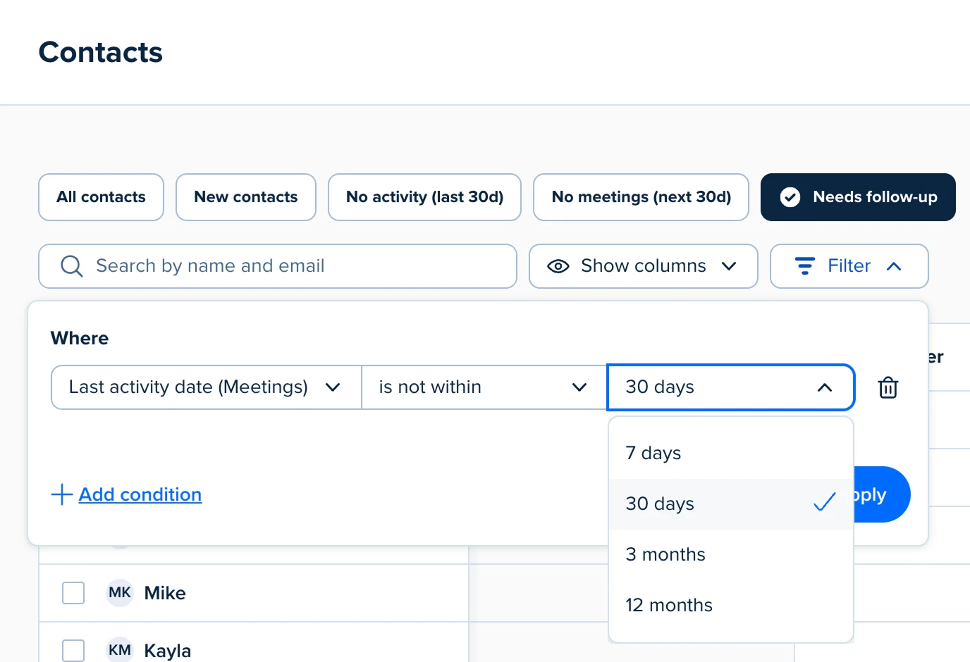Select 12 months from the duration list
This screenshot has width=970, height=662.
pos(668,605)
